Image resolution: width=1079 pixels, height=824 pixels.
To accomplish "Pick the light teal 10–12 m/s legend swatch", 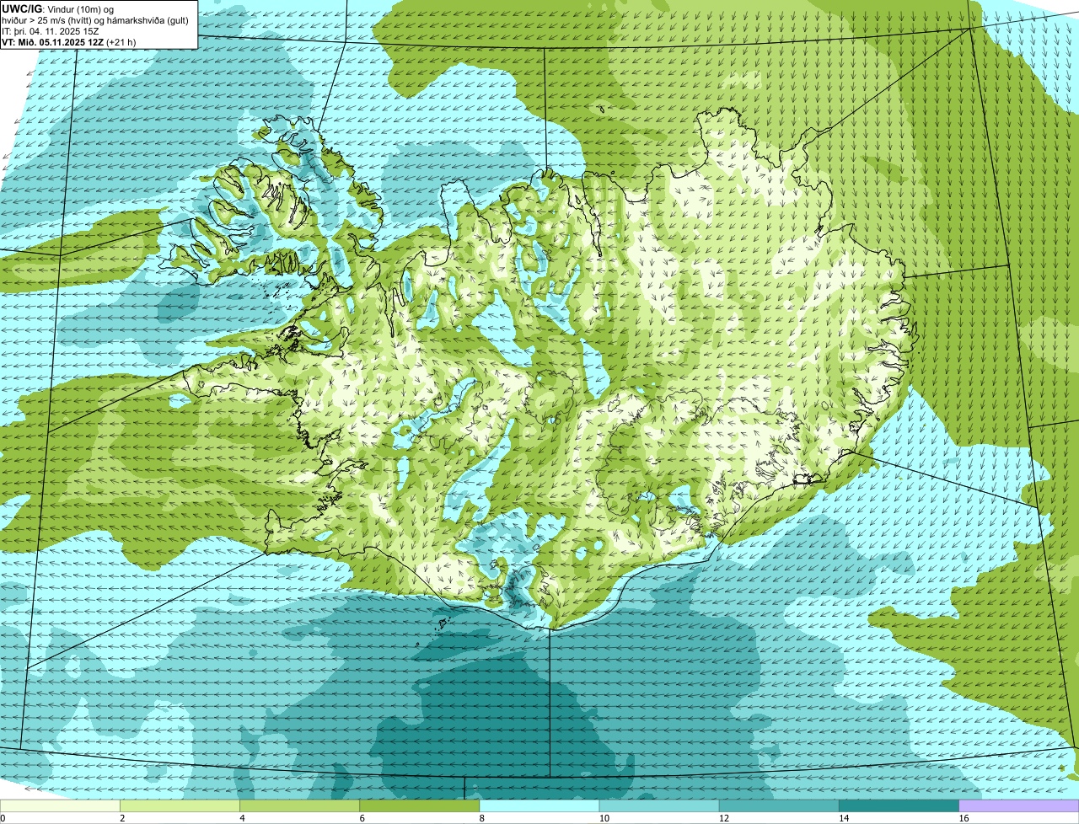I will point(659,806).
